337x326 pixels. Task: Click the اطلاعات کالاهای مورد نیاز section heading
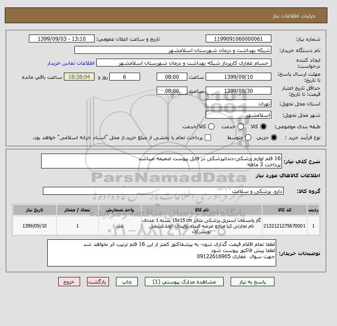pos(288,175)
